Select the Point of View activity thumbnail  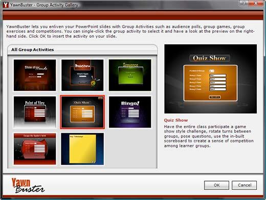pyautogui.click(x=35, y=112)
